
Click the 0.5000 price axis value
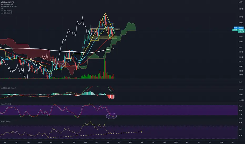[x=241, y=9]
